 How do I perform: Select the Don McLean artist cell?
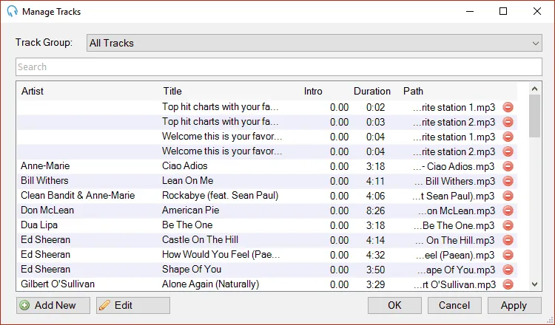(x=47, y=211)
